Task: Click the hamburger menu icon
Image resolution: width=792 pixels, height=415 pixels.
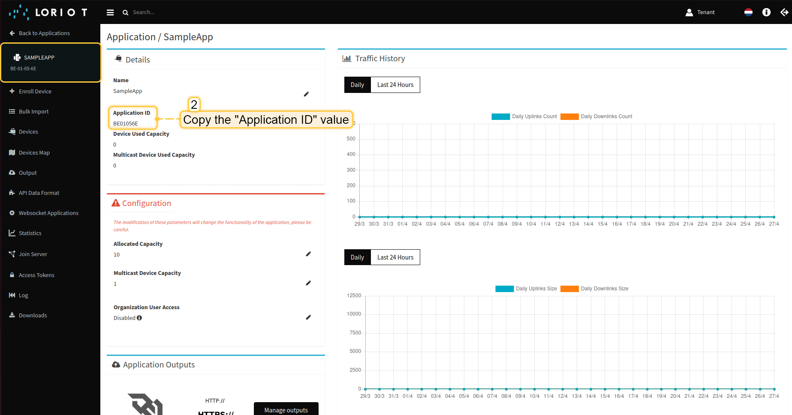Action: coord(110,12)
